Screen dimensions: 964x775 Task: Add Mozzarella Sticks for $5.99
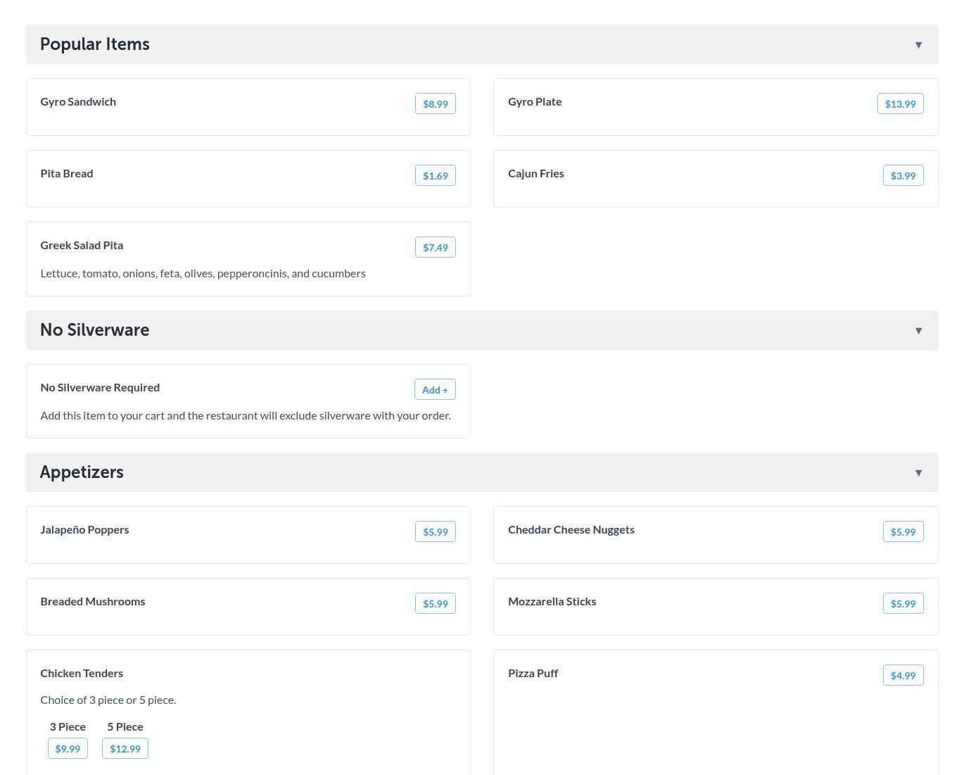point(903,604)
